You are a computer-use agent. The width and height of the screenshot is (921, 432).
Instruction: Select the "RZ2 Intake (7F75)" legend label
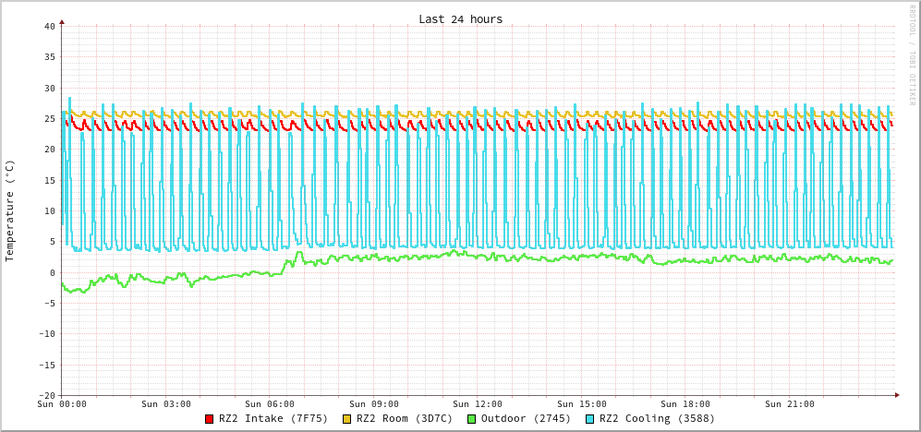pyautogui.click(x=273, y=419)
